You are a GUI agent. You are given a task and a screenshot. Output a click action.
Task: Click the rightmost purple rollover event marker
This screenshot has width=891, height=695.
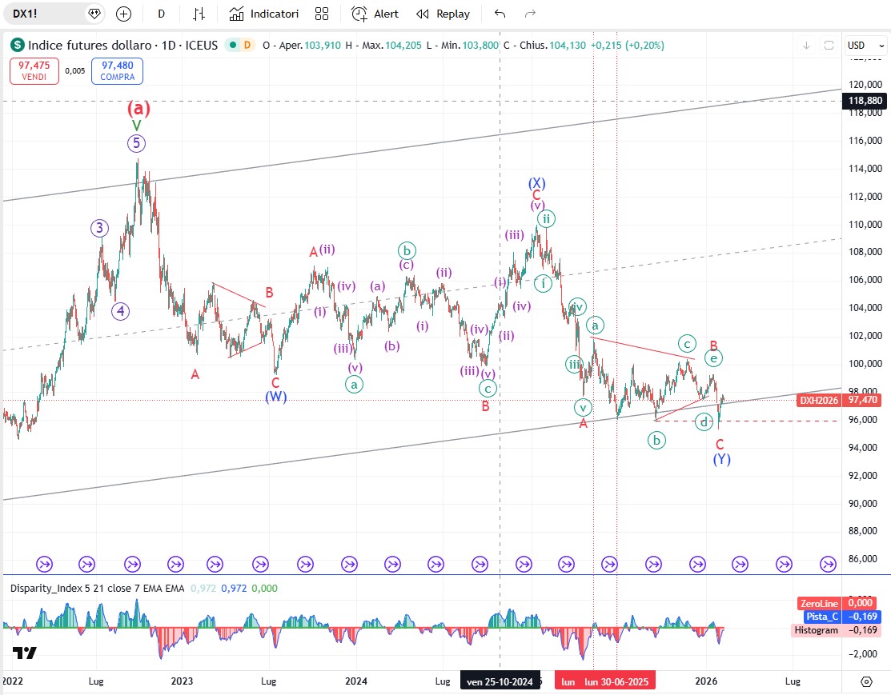(828, 564)
